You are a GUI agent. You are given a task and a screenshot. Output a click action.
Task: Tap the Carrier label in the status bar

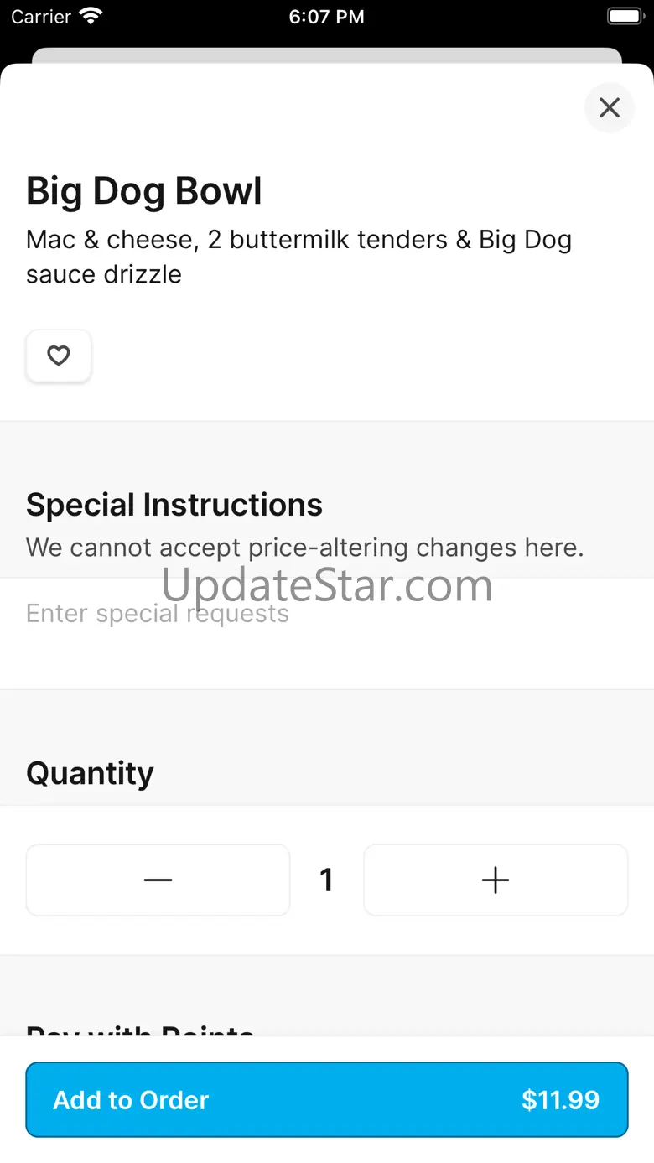[41, 17]
